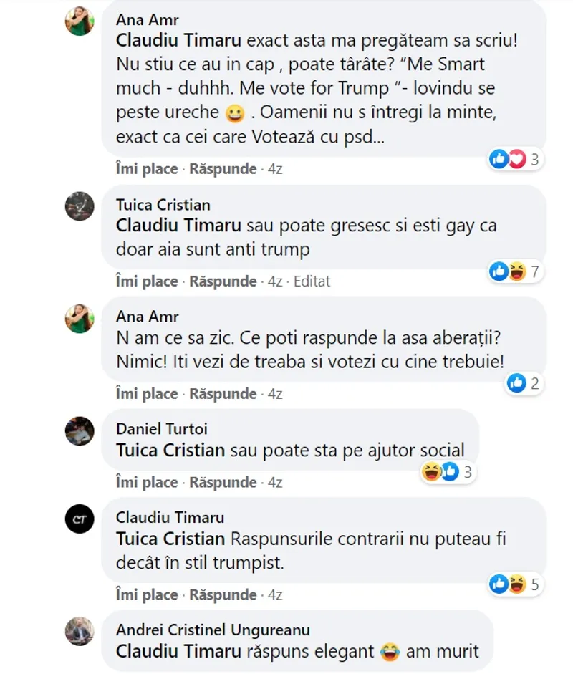Open tagged Claudiu Timaru mention in Andrei's comment

coord(178,651)
